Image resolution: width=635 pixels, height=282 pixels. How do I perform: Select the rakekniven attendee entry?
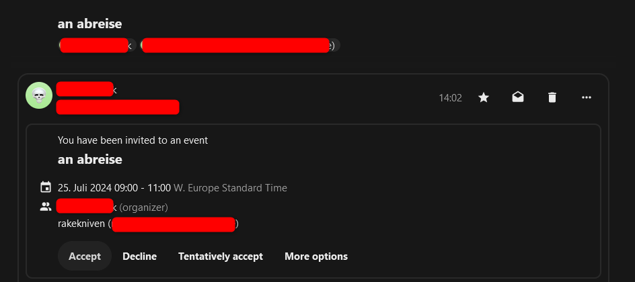point(148,224)
